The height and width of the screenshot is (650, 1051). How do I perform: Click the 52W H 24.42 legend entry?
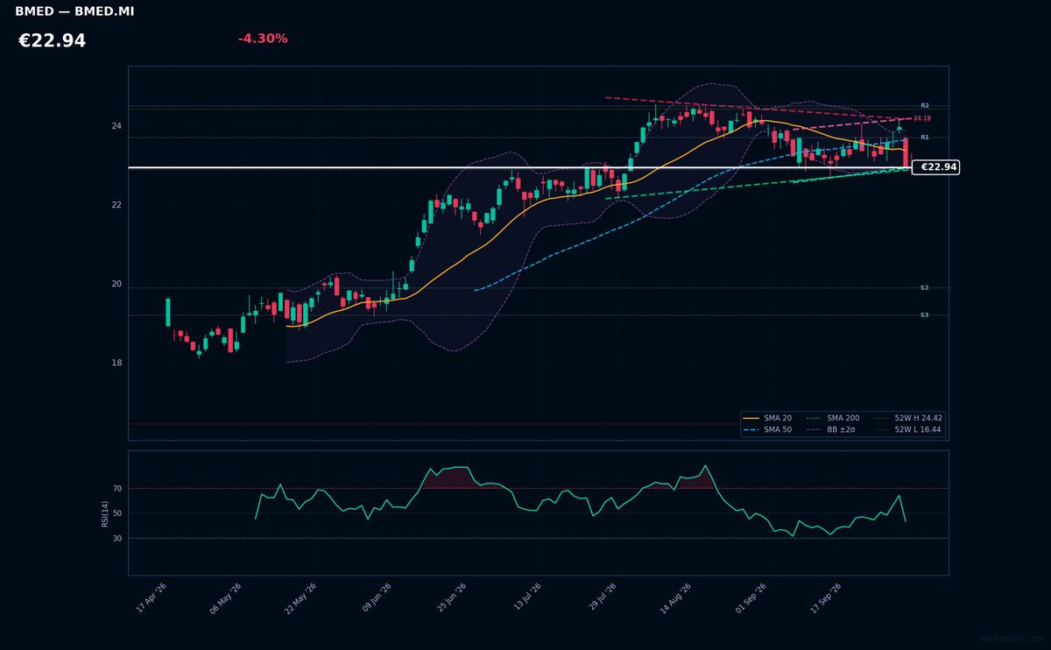click(x=908, y=419)
